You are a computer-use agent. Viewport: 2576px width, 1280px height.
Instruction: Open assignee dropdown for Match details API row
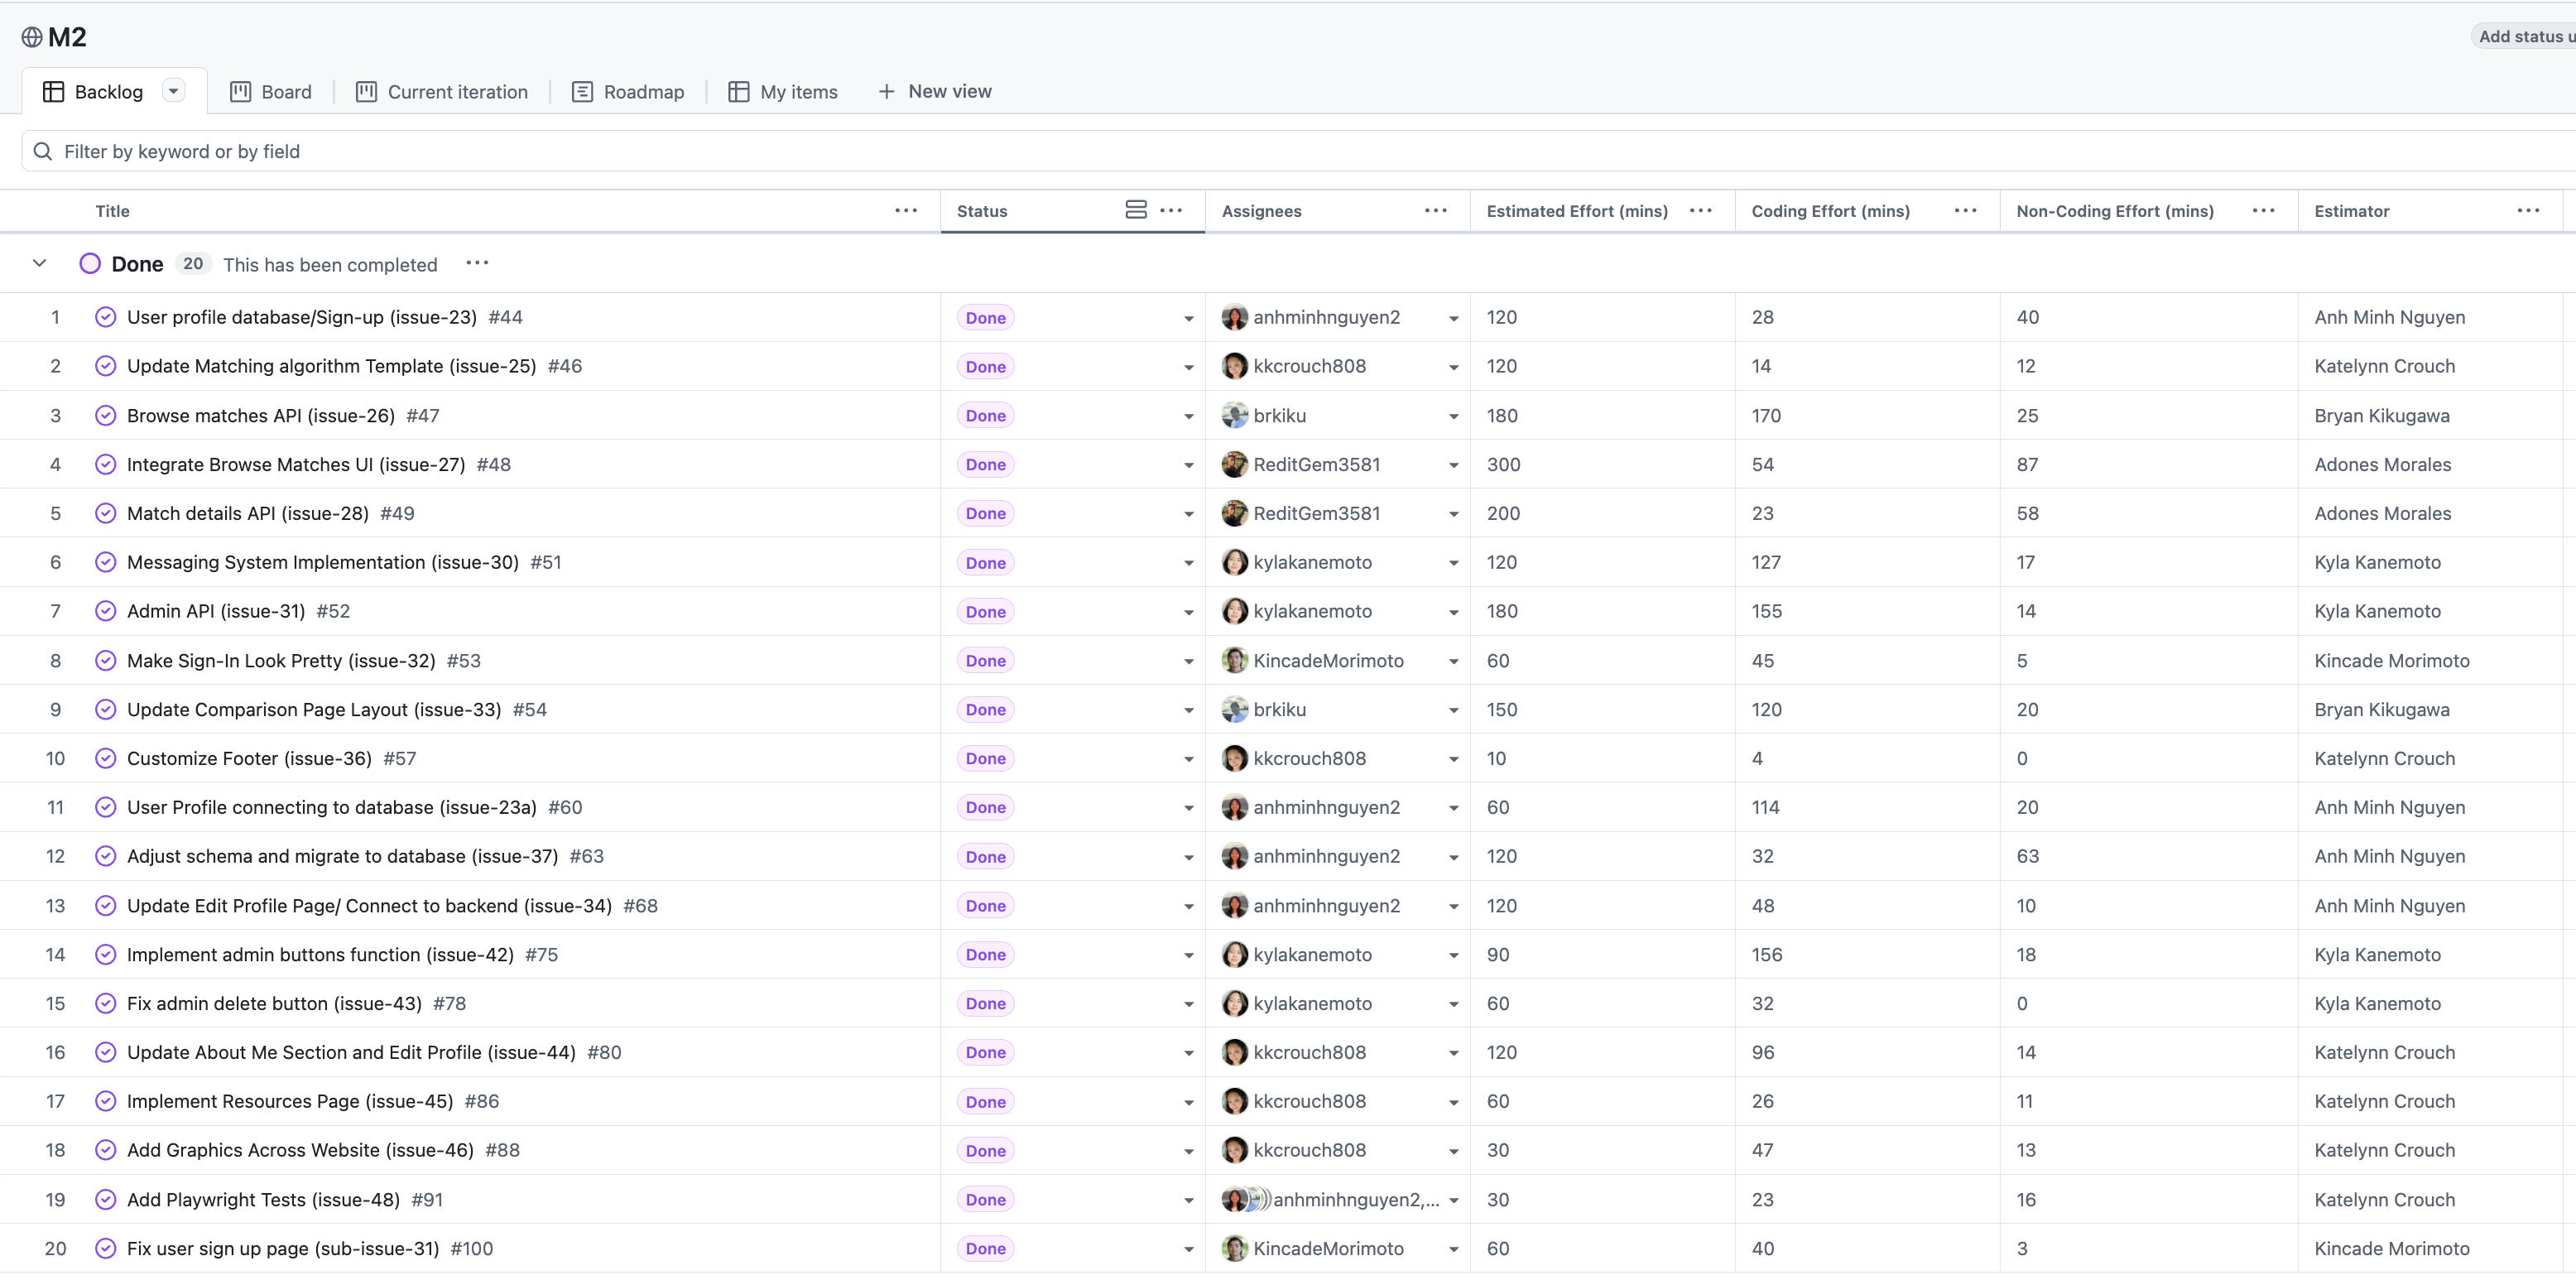tap(1453, 514)
